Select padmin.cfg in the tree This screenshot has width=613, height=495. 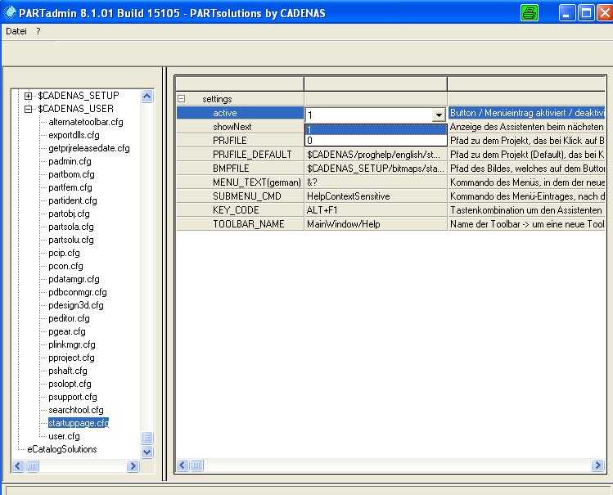coord(70,161)
